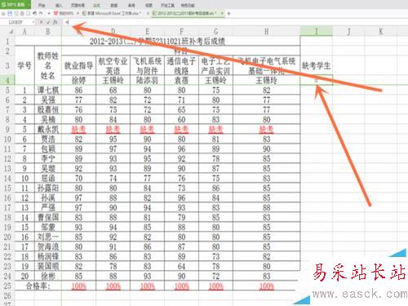Click score 60 in 吴楠's 通信电子线路 cell
Screen dimensions: 408x306
pos(181,119)
